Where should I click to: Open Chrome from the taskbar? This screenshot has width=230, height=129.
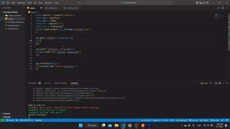[130, 125]
